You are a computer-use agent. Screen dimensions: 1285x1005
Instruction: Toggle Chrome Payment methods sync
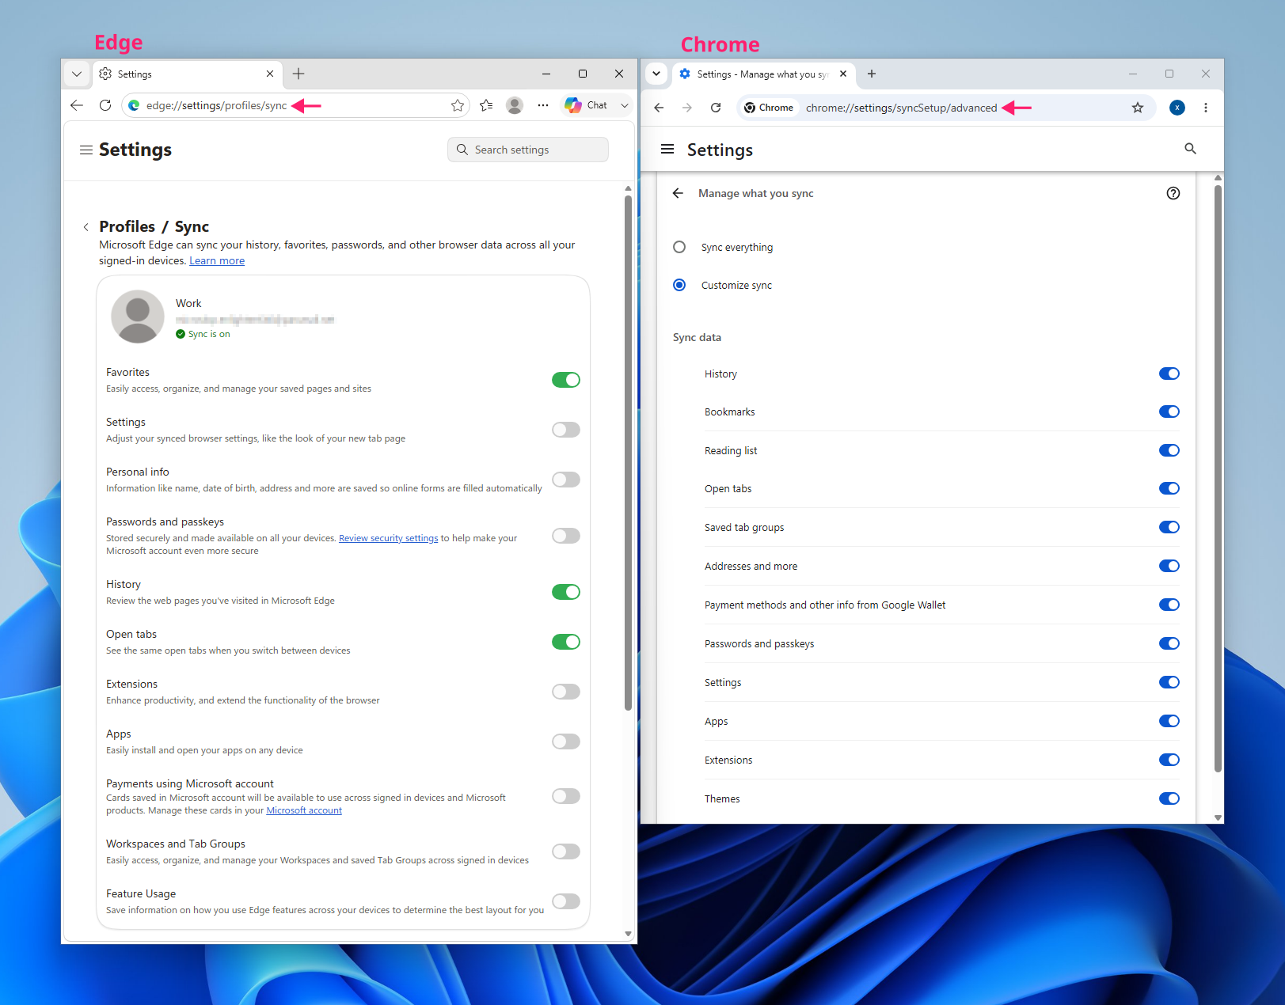pos(1169,605)
